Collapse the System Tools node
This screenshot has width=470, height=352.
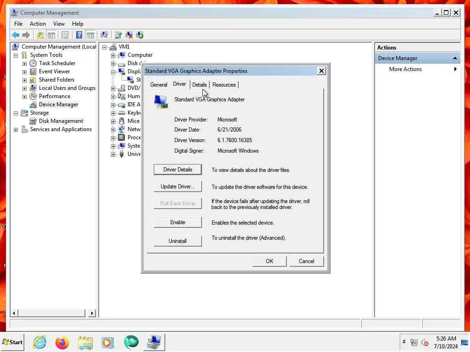tap(16, 55)
